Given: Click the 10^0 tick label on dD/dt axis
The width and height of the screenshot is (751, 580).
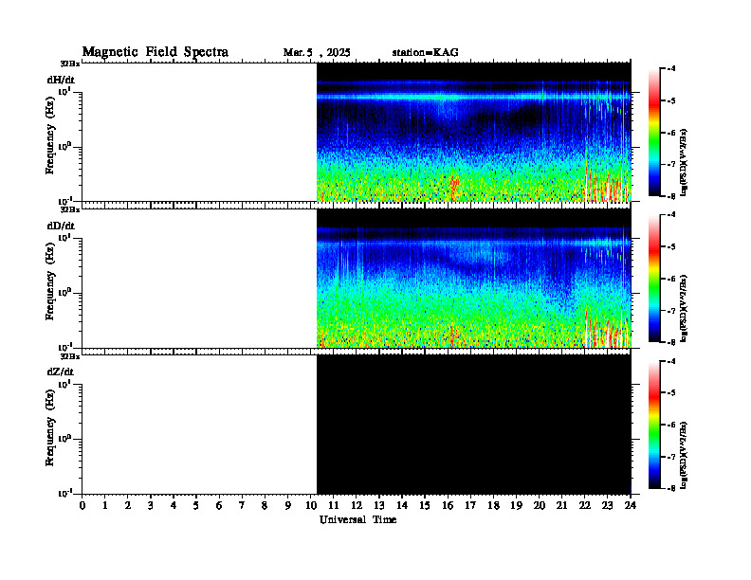Looking at the screenshot, I should [64, 292].
